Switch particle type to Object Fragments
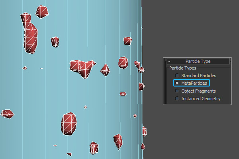 tap(177, 91)
